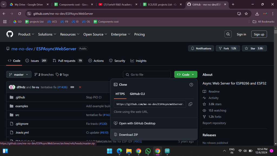Open the clone help question-mark icon
Viewport: 277px width, 156px height.
(191, 85)
